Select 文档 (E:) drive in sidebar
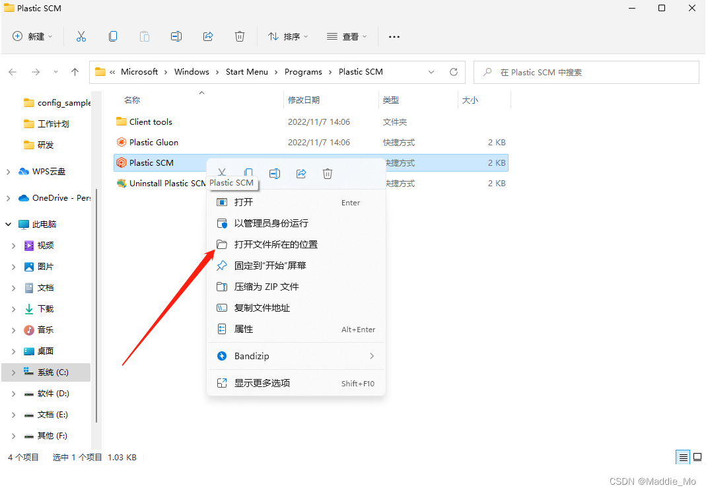 (46, 415)
